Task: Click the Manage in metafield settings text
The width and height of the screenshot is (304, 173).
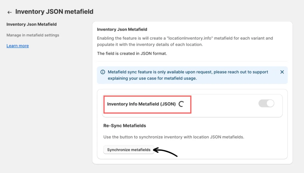Action: pos(33,35)
